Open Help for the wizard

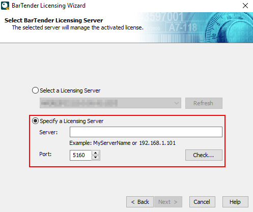point(235,202)
